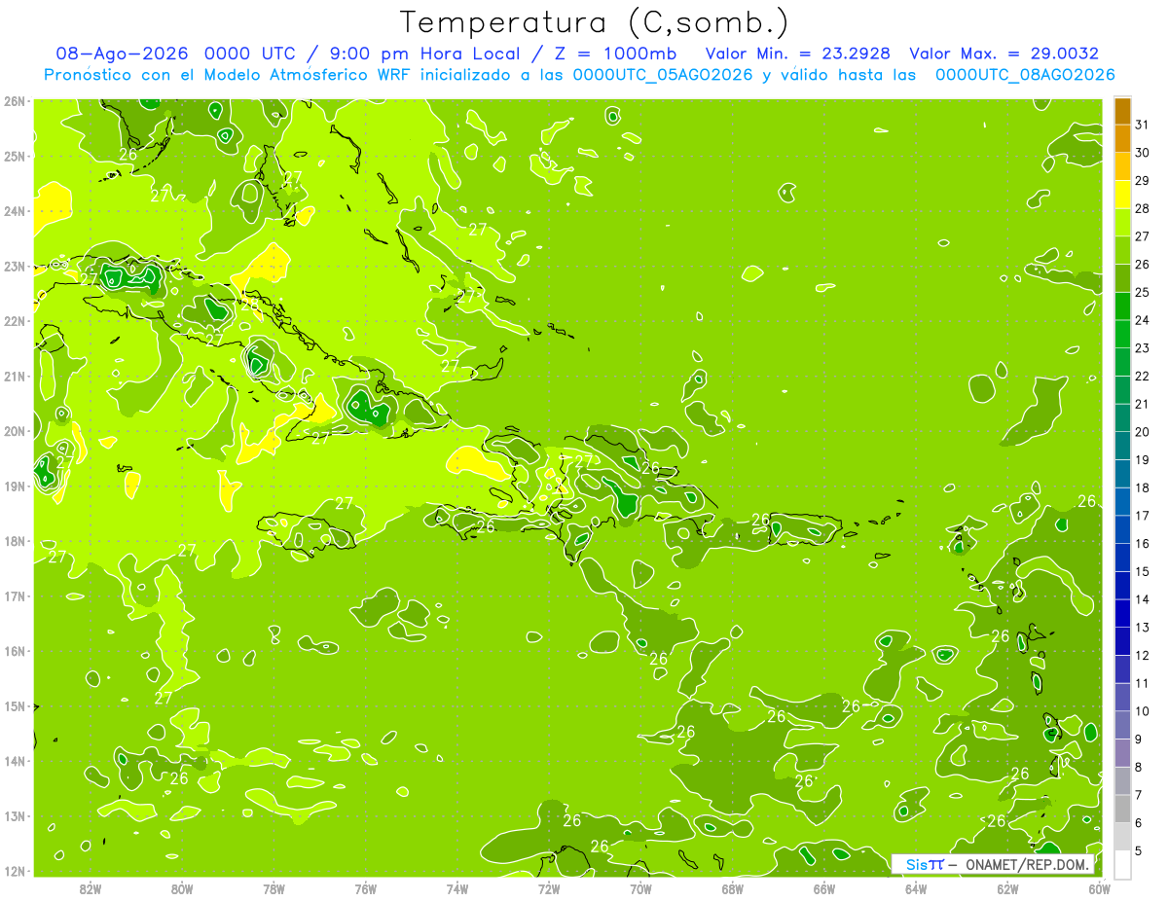Click the yellow legend swatch between 28 and 29
The width and height of the screenshot is (1168, 902).
[x=1122, y=195]
